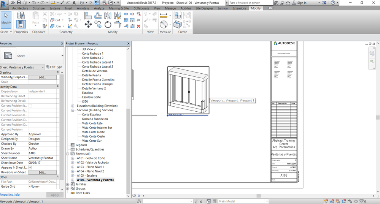Collapse the Sections (Building Section) node

[72, 110]
